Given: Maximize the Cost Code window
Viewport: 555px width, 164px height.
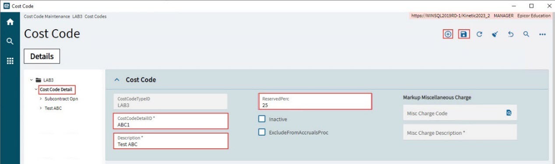Looking at the screenshot, I should tap(531, 6).
